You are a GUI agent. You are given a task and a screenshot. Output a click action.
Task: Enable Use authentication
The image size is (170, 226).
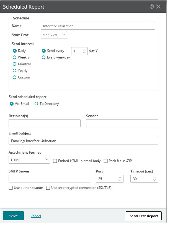pos(11,188)
